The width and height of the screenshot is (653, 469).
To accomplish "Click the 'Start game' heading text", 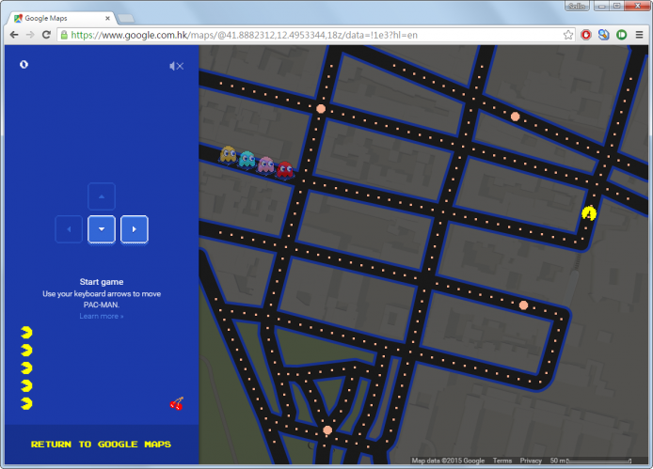I will point(102,282).
